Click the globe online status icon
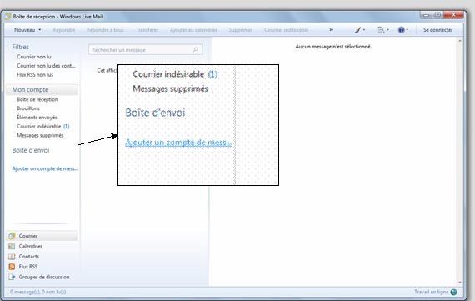475x301 pixels. tap(454, 292)
